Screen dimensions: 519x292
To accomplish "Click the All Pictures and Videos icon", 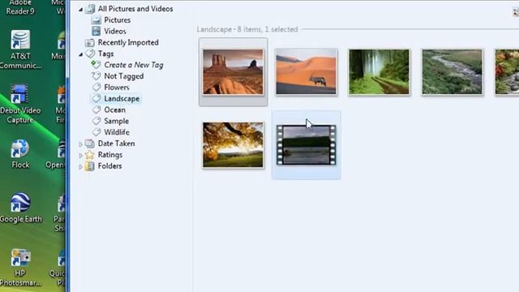I will 90,9.
